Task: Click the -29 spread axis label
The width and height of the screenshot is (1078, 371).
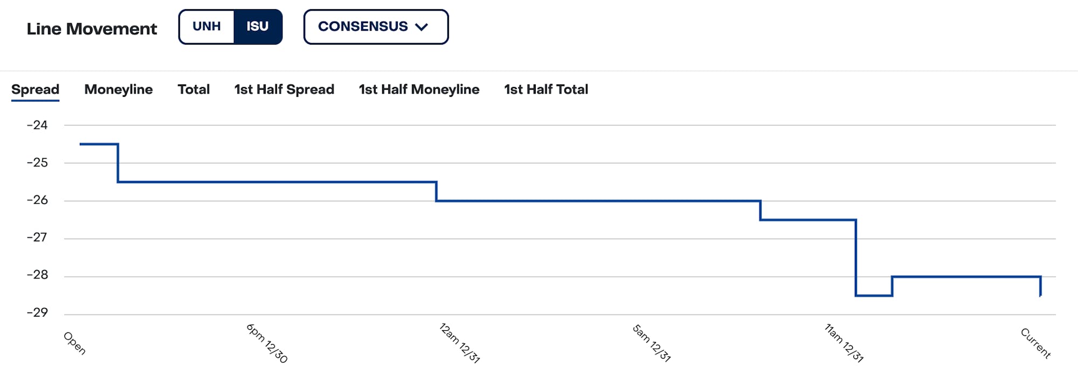Action: (37, 312)
